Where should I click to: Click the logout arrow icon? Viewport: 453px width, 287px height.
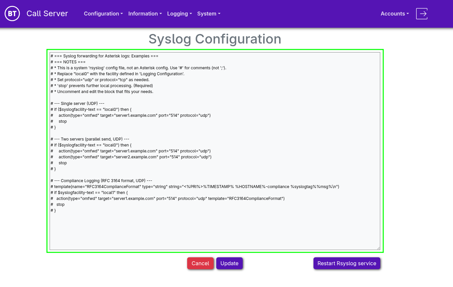[x=422, y=14]
